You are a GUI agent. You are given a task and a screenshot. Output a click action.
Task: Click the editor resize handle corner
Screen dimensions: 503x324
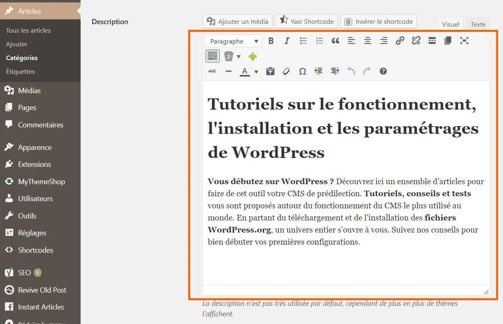pos(486,292)
